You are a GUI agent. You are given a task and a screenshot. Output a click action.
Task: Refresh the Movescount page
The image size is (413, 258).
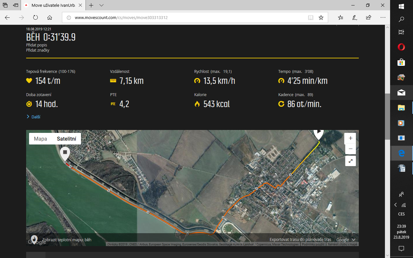point(35,18)
